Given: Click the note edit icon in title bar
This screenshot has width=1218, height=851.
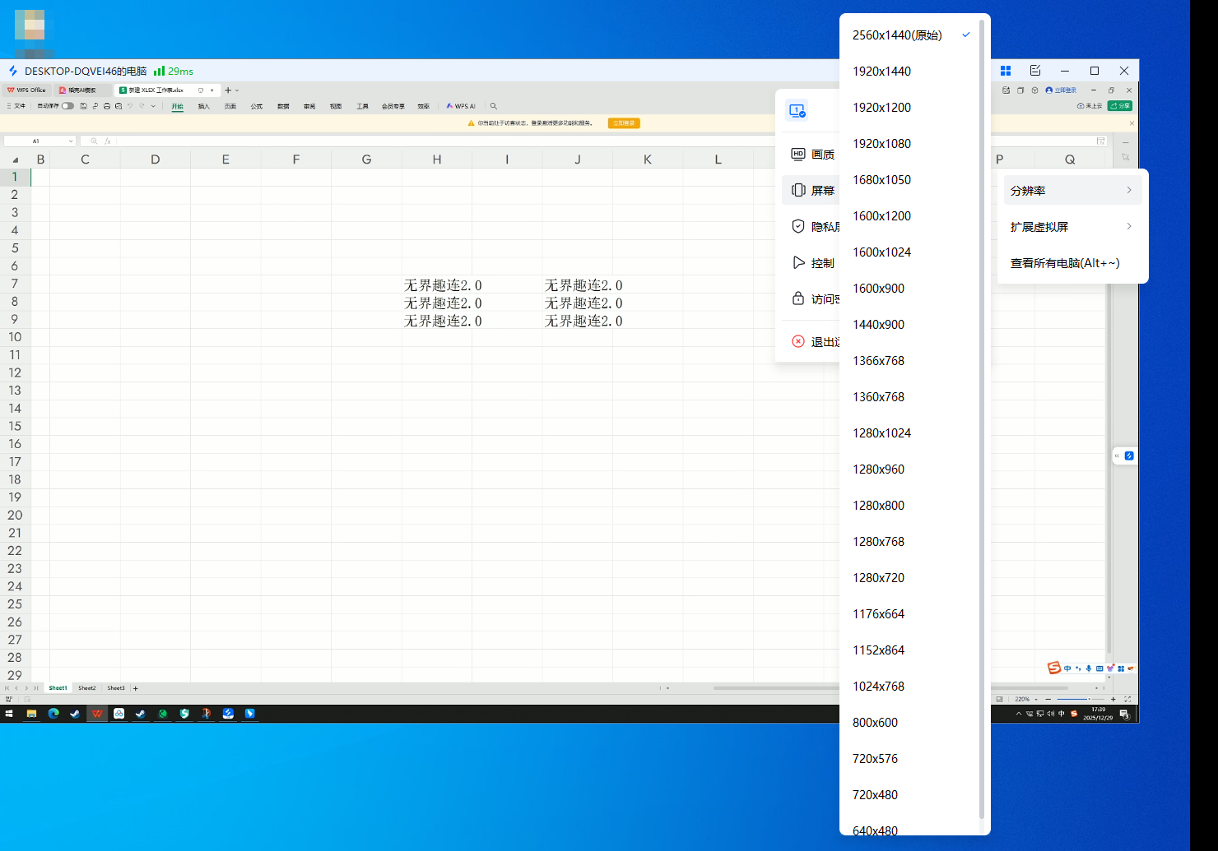Looking at the screenshot, I should click(1035, 71).
